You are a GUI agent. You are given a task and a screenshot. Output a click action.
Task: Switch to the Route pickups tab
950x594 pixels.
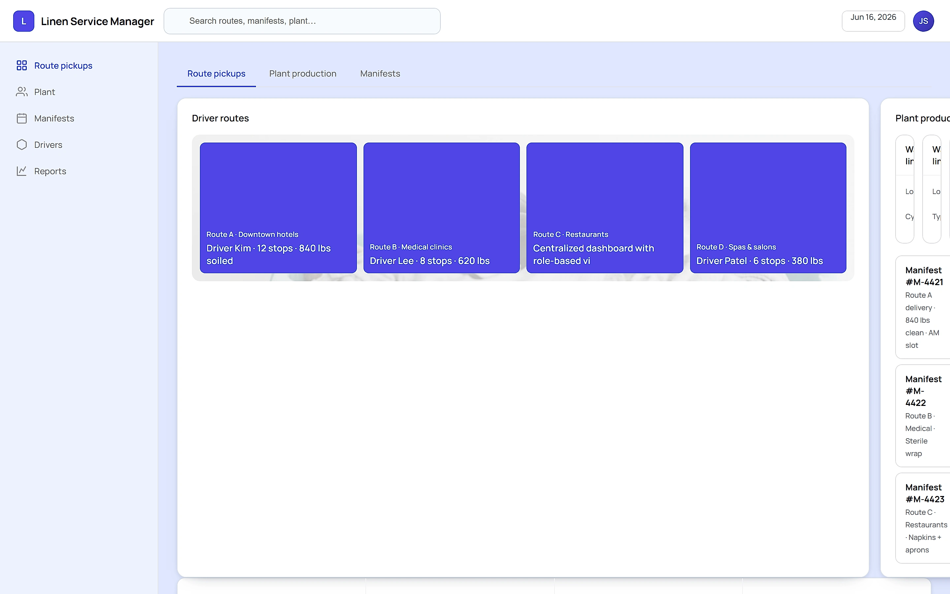pos(216,74)
